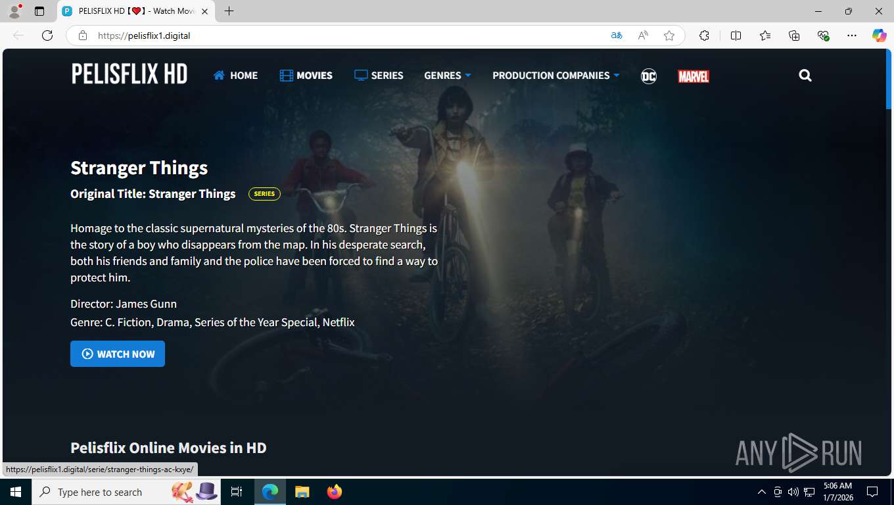Image resolution: width=894 pixels, height=505 pixels.
Task: Open the SERIES menu item
Action: click(x=379, y=76)
